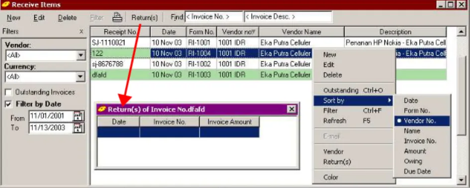This screenshot has height=188, width=470.
Task: Expand the Vendor dropdown
Action: pyautogui.click(x=81, y=56)
